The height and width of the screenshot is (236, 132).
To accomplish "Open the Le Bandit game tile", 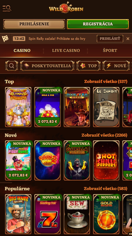I will pos(106,107).
